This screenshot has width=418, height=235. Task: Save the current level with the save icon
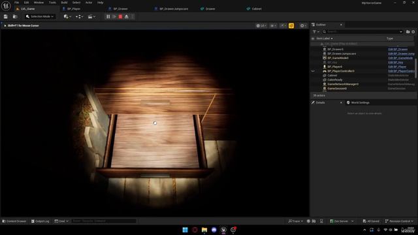point(6,16)
